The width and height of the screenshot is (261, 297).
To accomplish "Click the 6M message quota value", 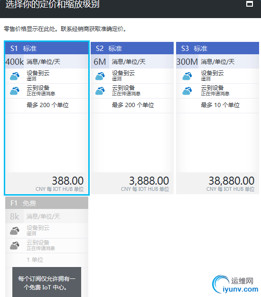I will [100, 62].
